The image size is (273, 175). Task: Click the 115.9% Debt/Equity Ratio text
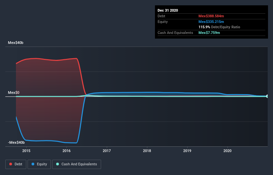coord(219,27)
